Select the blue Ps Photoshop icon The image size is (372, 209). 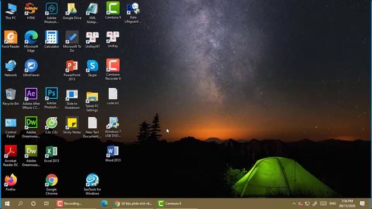coord(52,98)
